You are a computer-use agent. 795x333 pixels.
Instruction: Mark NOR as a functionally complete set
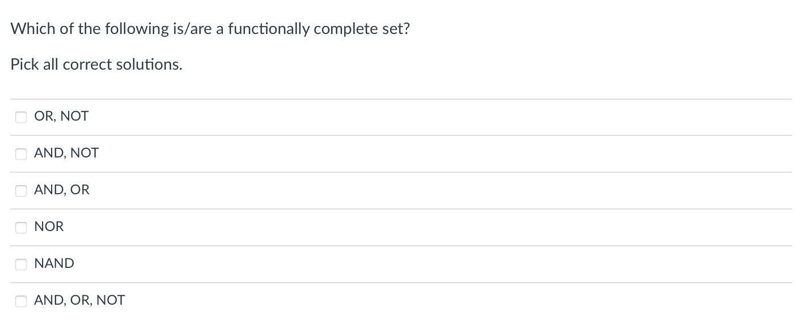click(21, 228)
